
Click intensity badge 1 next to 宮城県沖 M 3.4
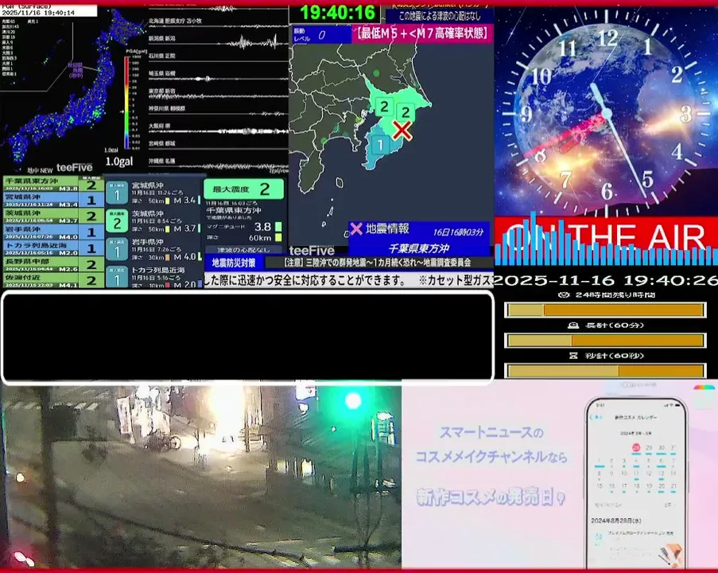117,193
